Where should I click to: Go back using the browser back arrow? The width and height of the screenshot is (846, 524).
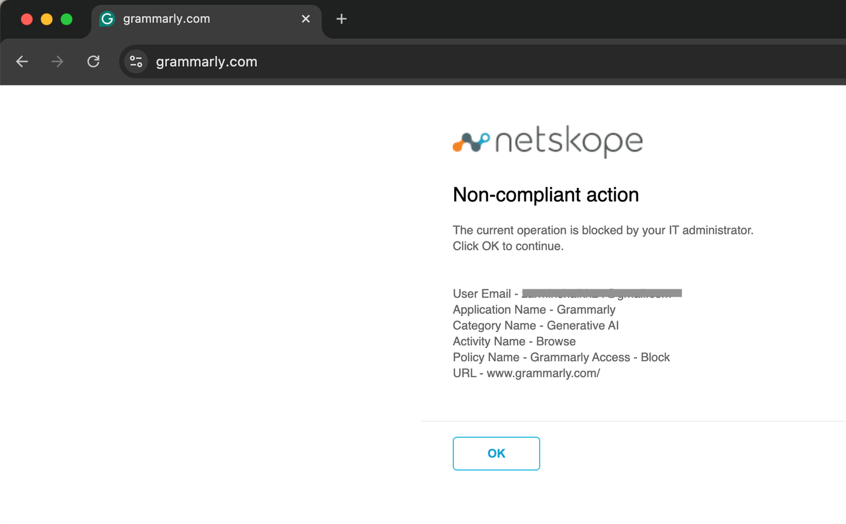pyautogui.click(x=22, y=62)
